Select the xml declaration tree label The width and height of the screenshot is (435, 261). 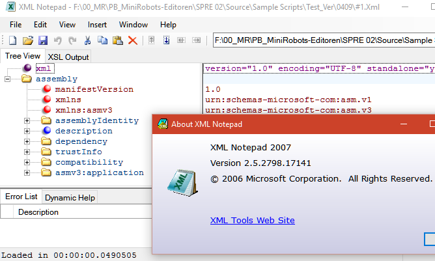click(x=45, y=68)
